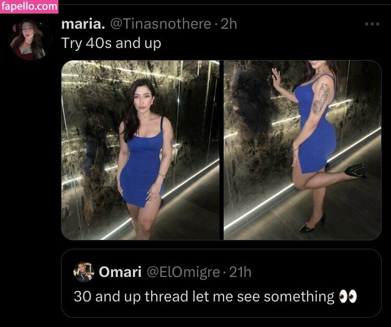391x327 pixels.
Task: Click the dot separator before '2h'
Action: (216, 25)
